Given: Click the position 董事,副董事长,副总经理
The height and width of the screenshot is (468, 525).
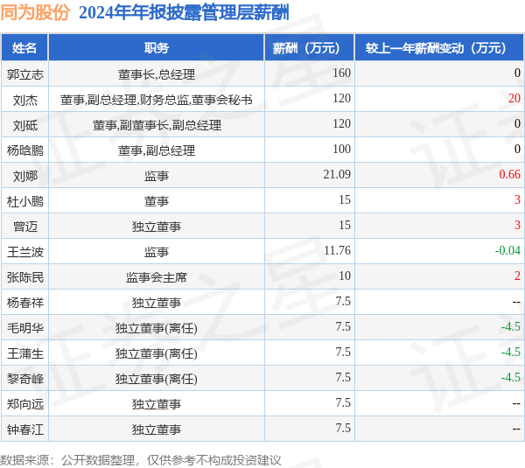Looking at the screenshot, I should click(x=157, y=125).
